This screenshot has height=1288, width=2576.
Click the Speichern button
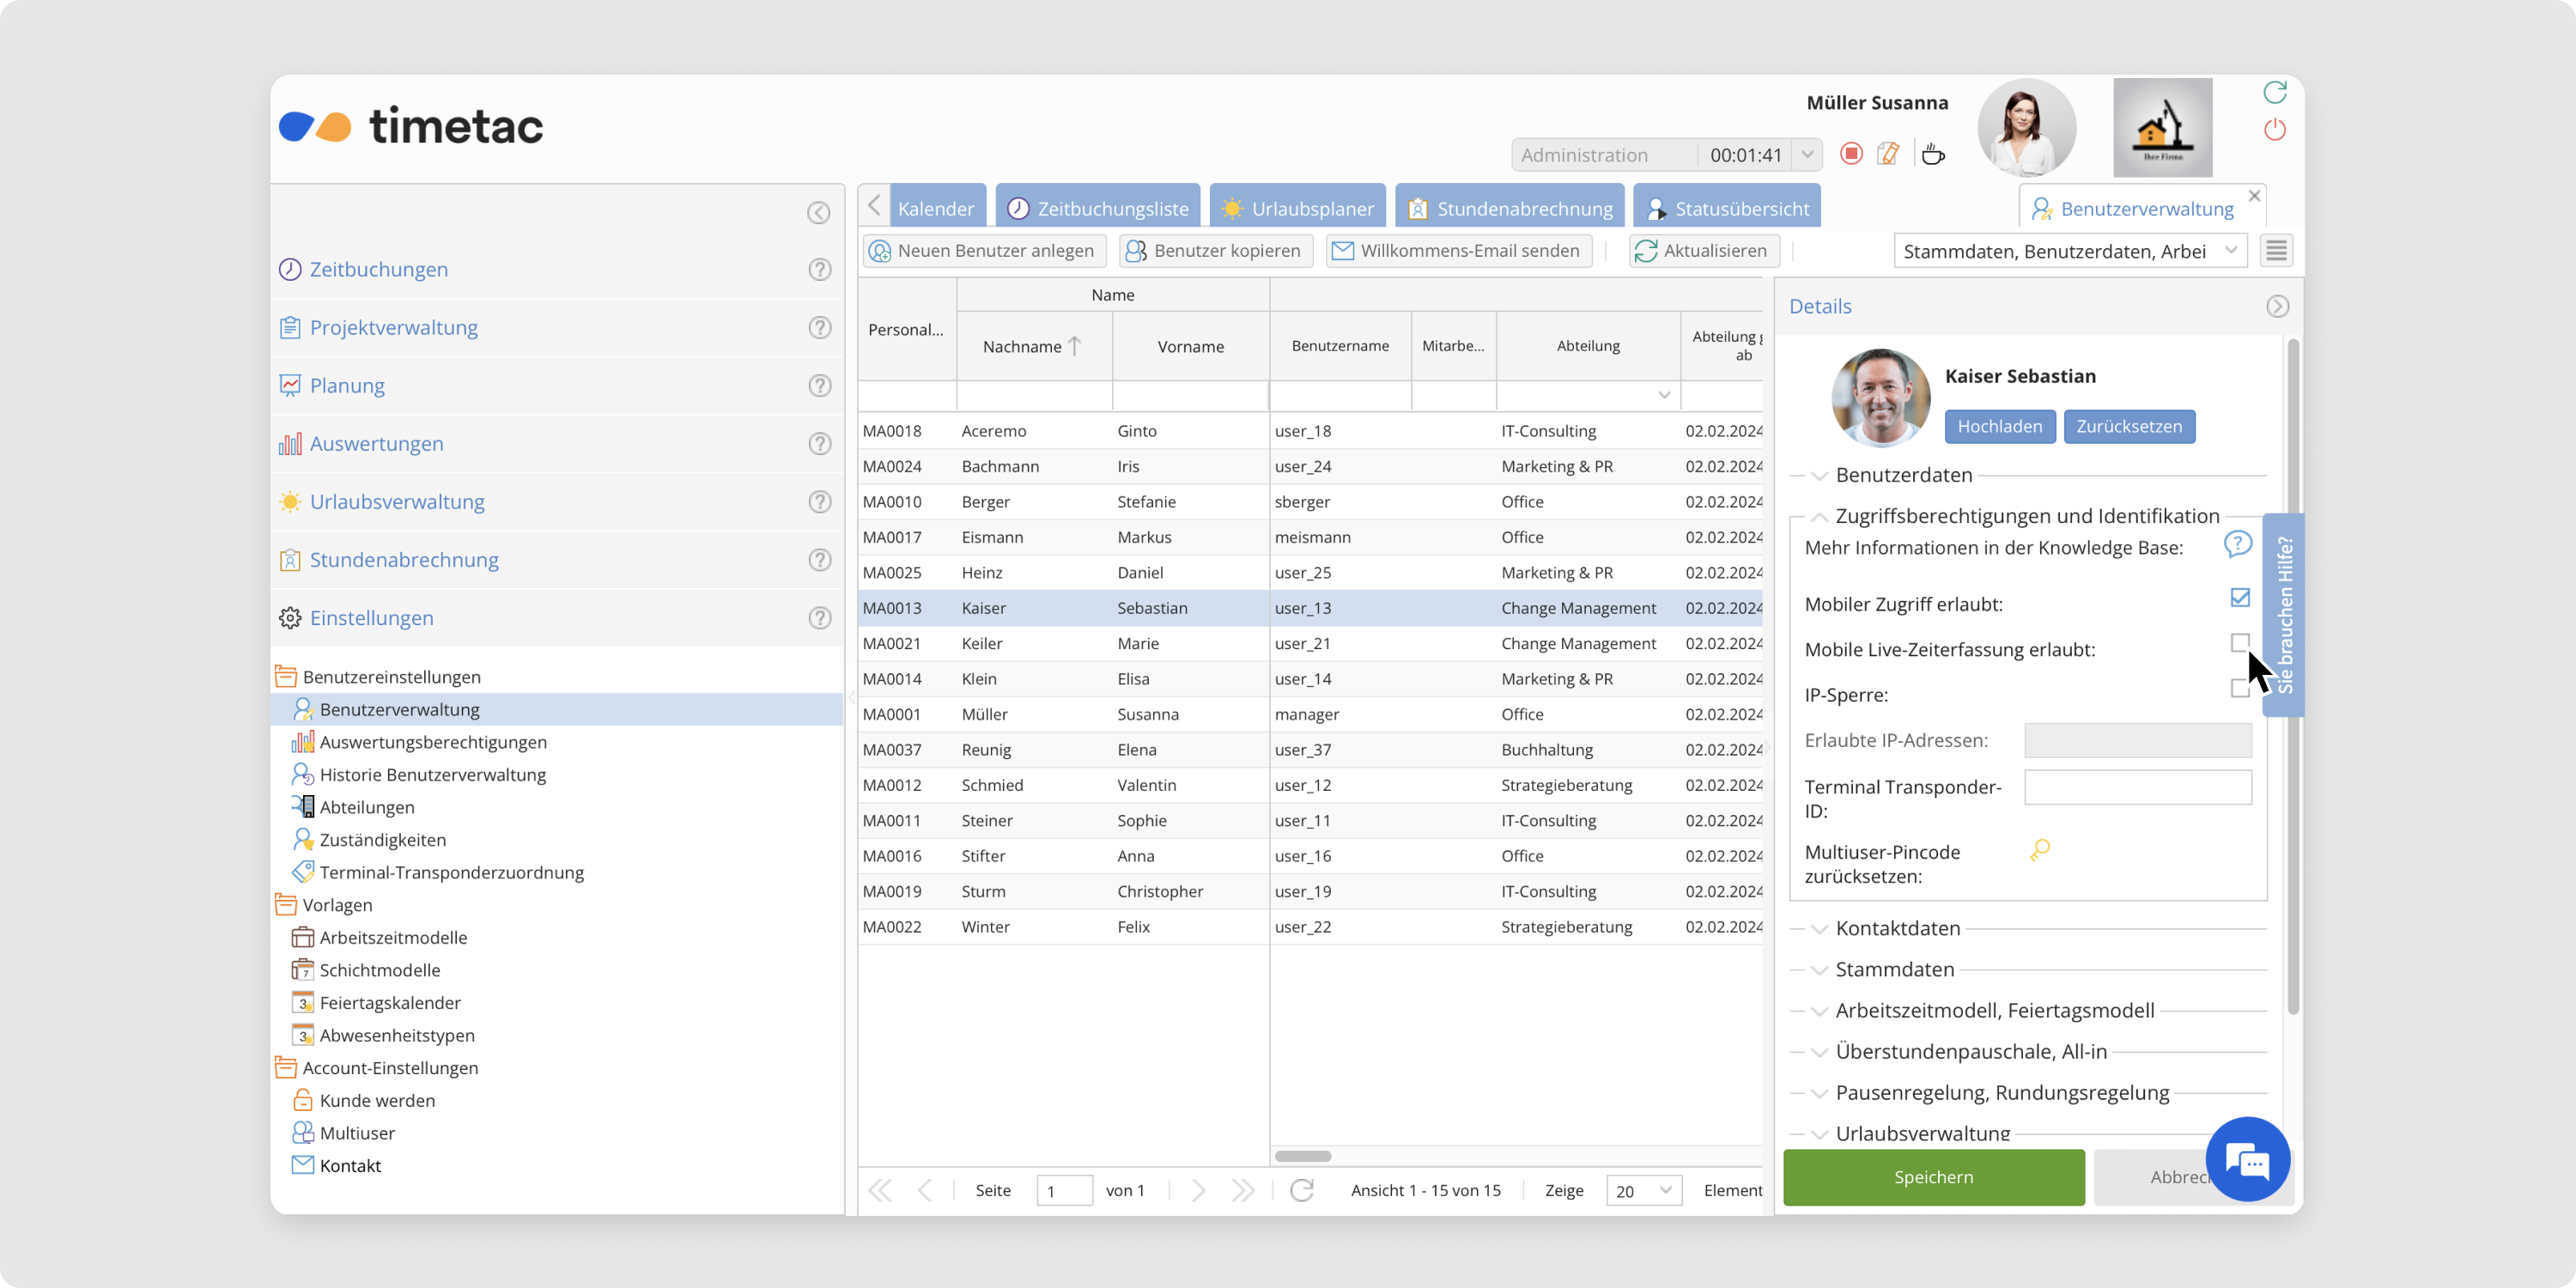coord(1933,1177)
